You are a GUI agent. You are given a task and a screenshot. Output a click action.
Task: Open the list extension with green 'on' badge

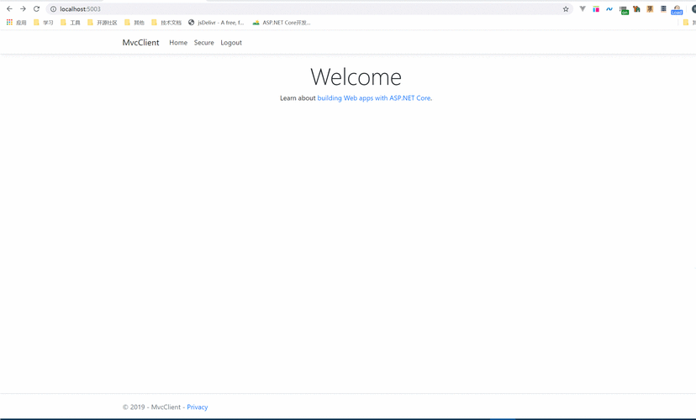[x=624, y=10]
